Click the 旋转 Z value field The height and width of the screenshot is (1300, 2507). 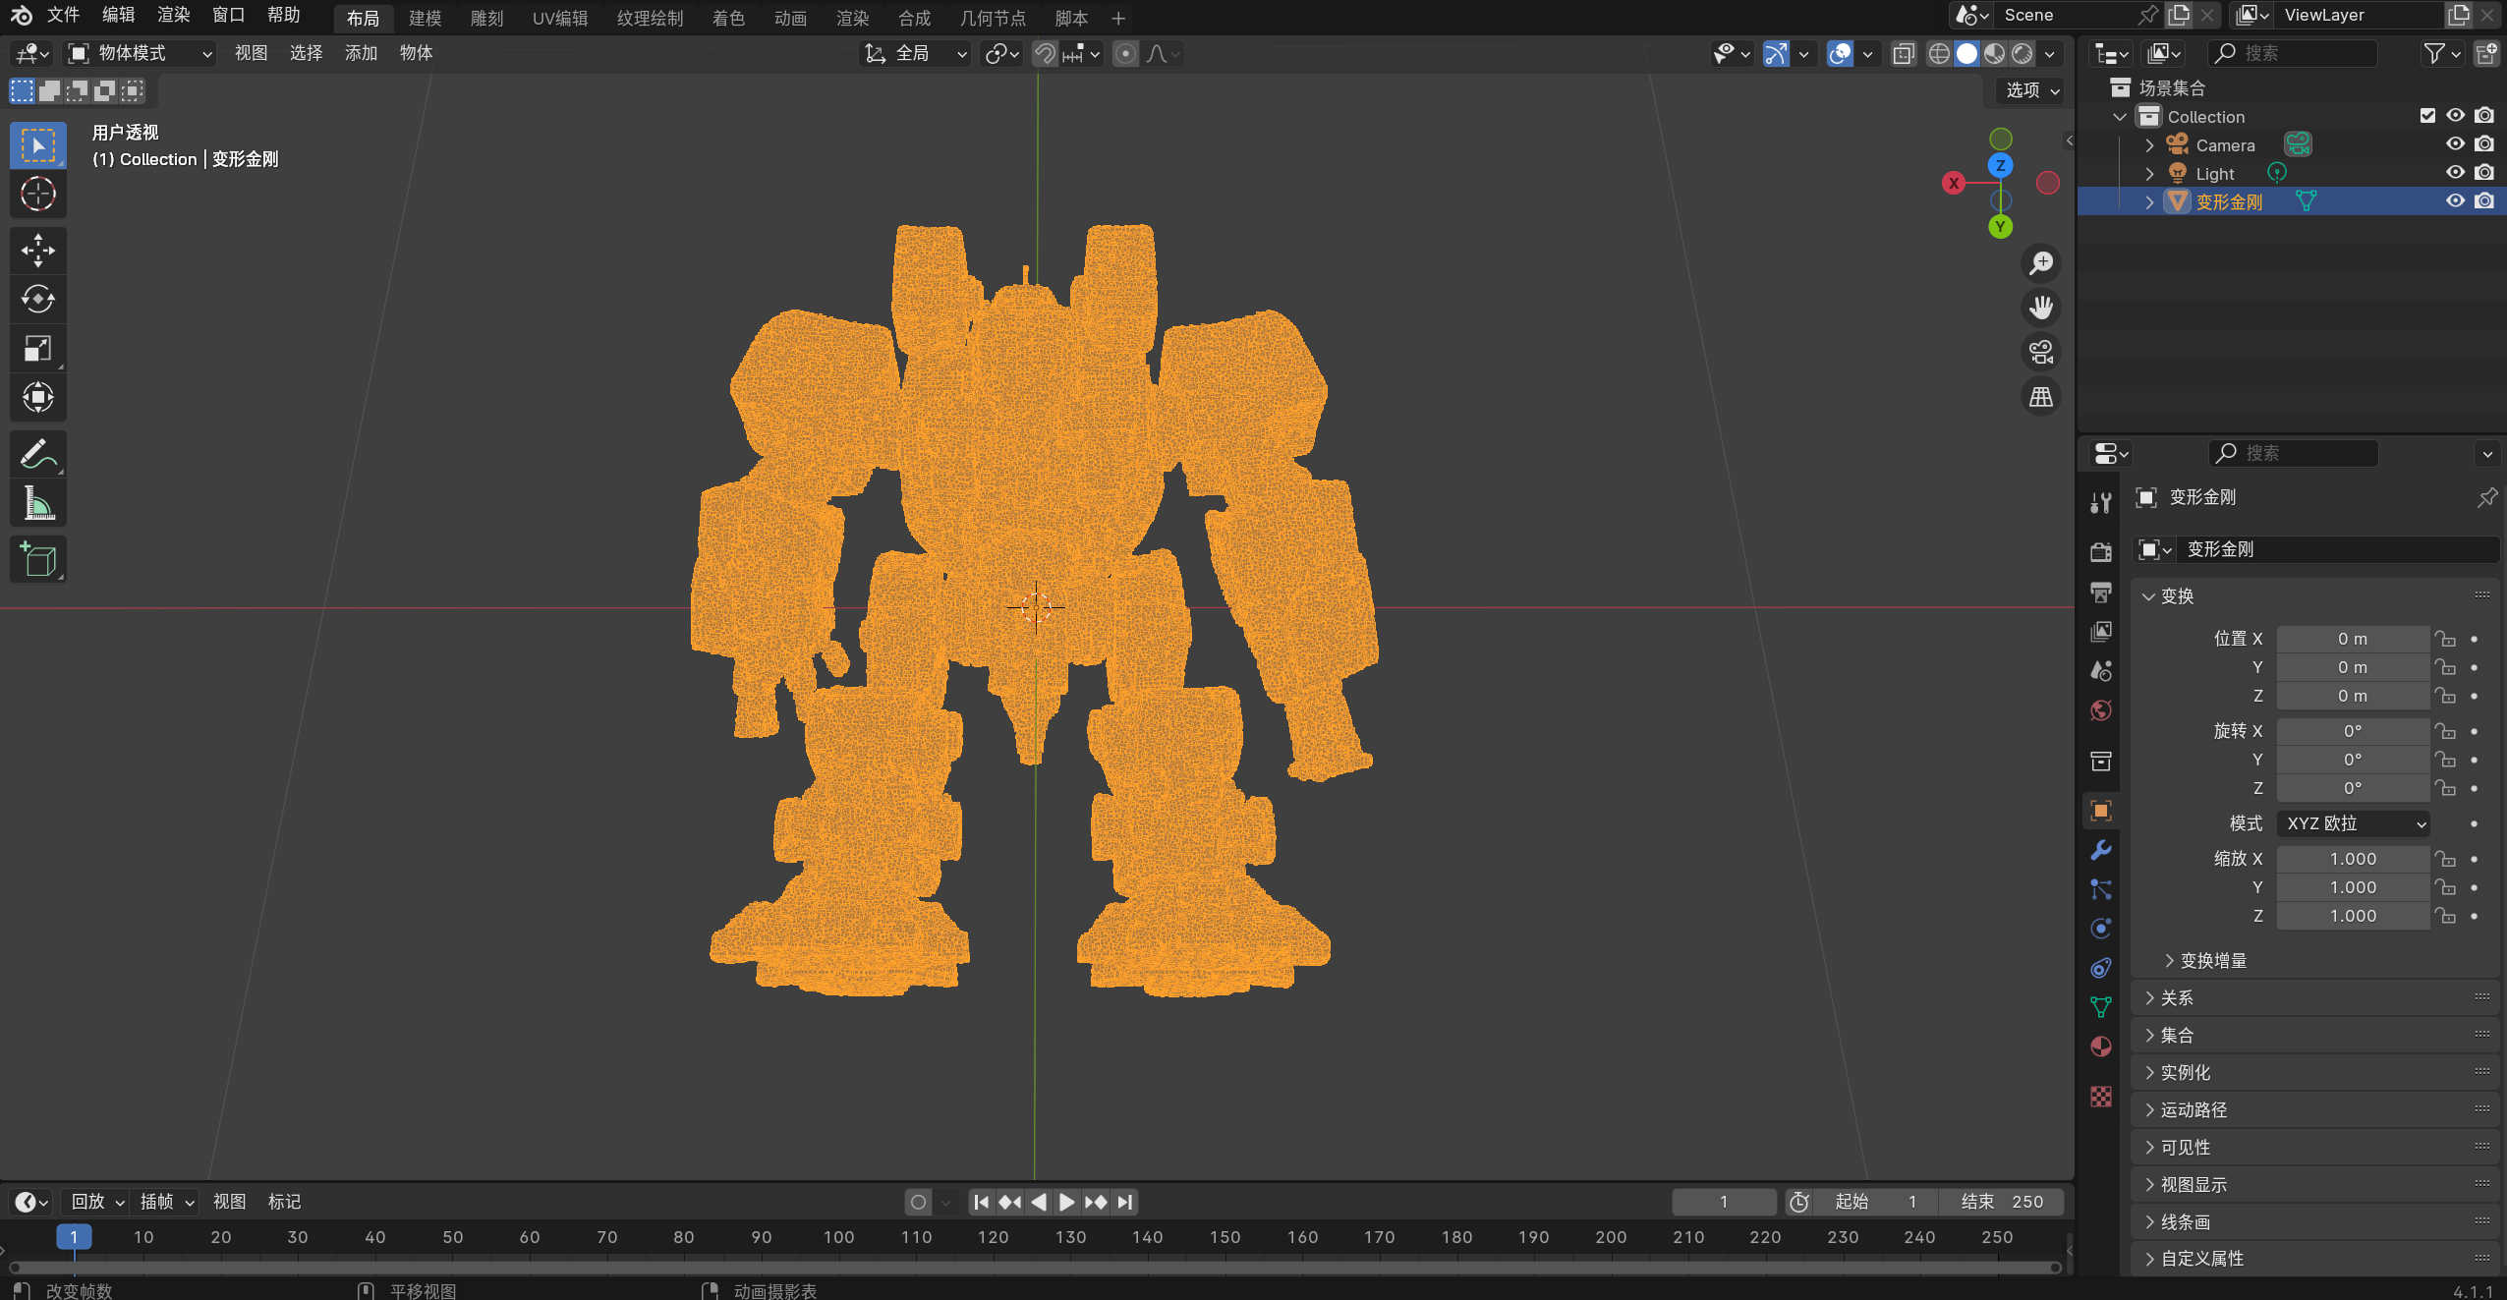(2353, 788)
